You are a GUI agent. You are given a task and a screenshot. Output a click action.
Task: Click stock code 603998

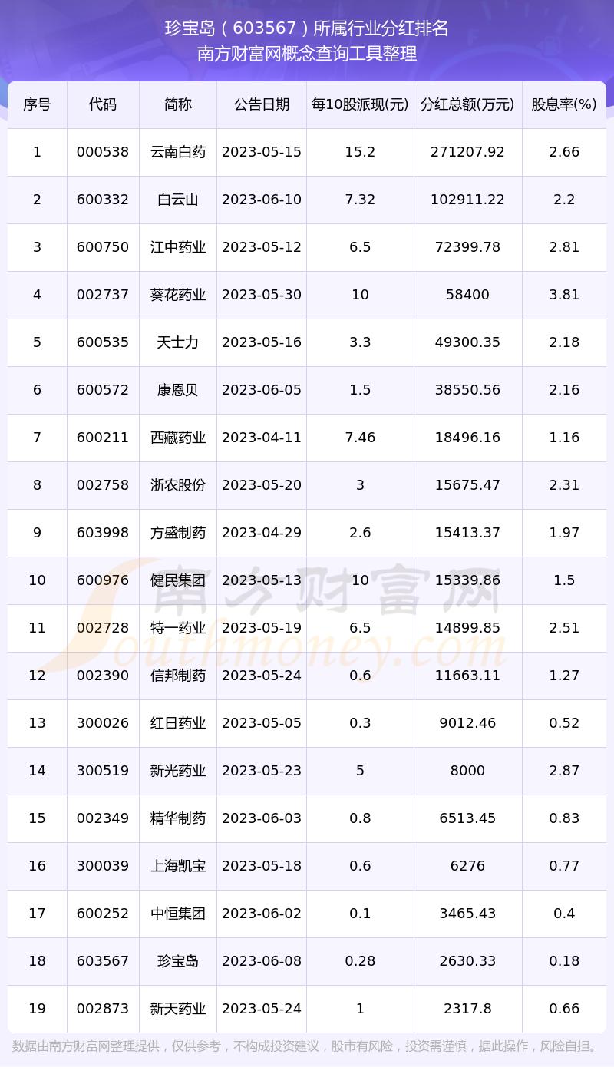tap(103, 533)
